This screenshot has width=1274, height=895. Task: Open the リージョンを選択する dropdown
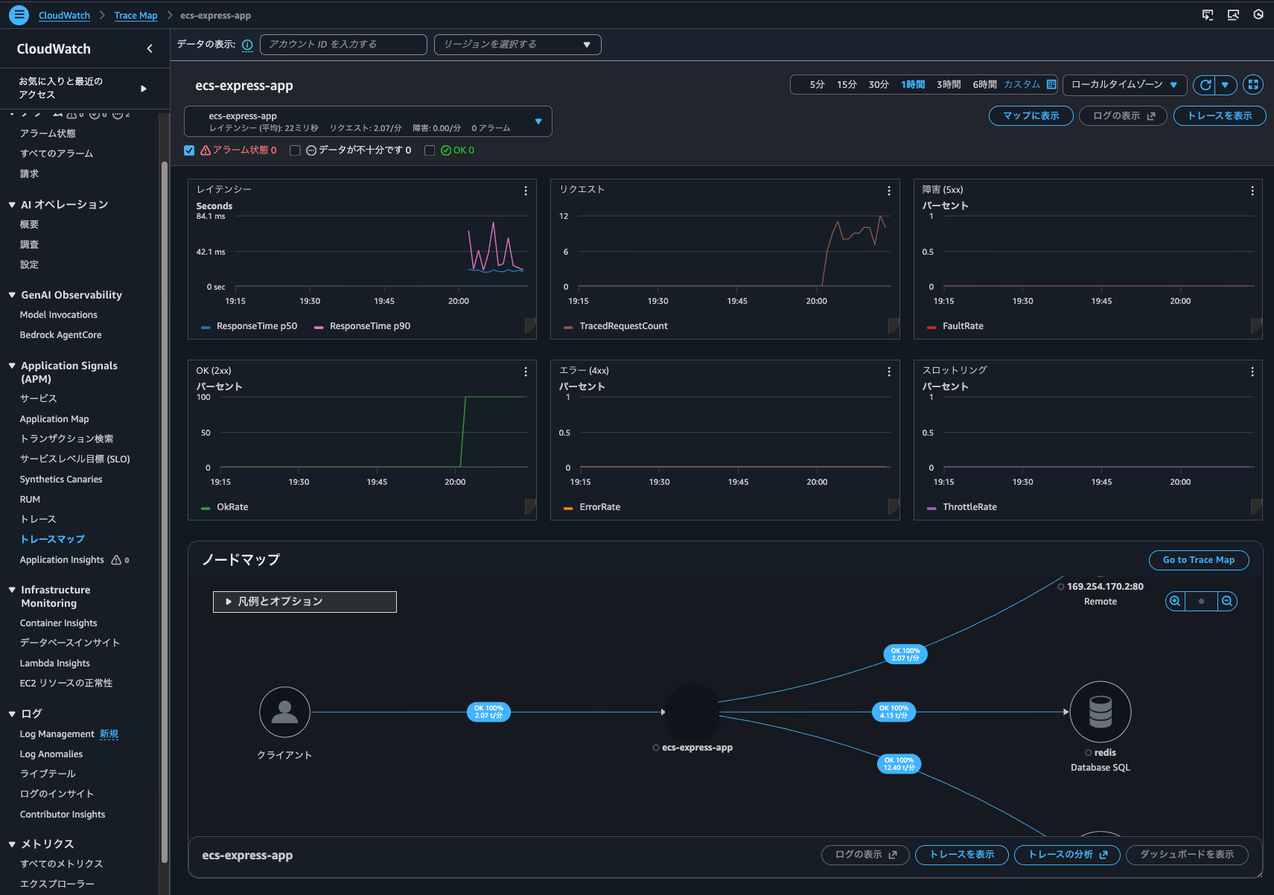pos(517,45)
